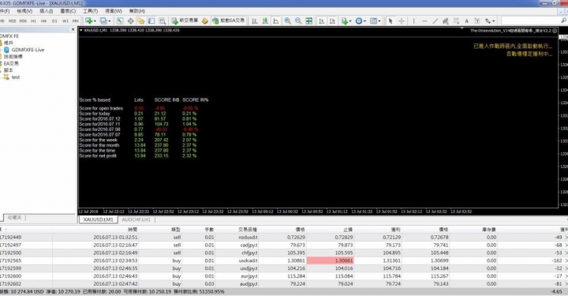The height and width of the screenshot is (296, 568).
Task: Toggle the 啟動EA交易 auto trading button
Action: pos(229,21)
